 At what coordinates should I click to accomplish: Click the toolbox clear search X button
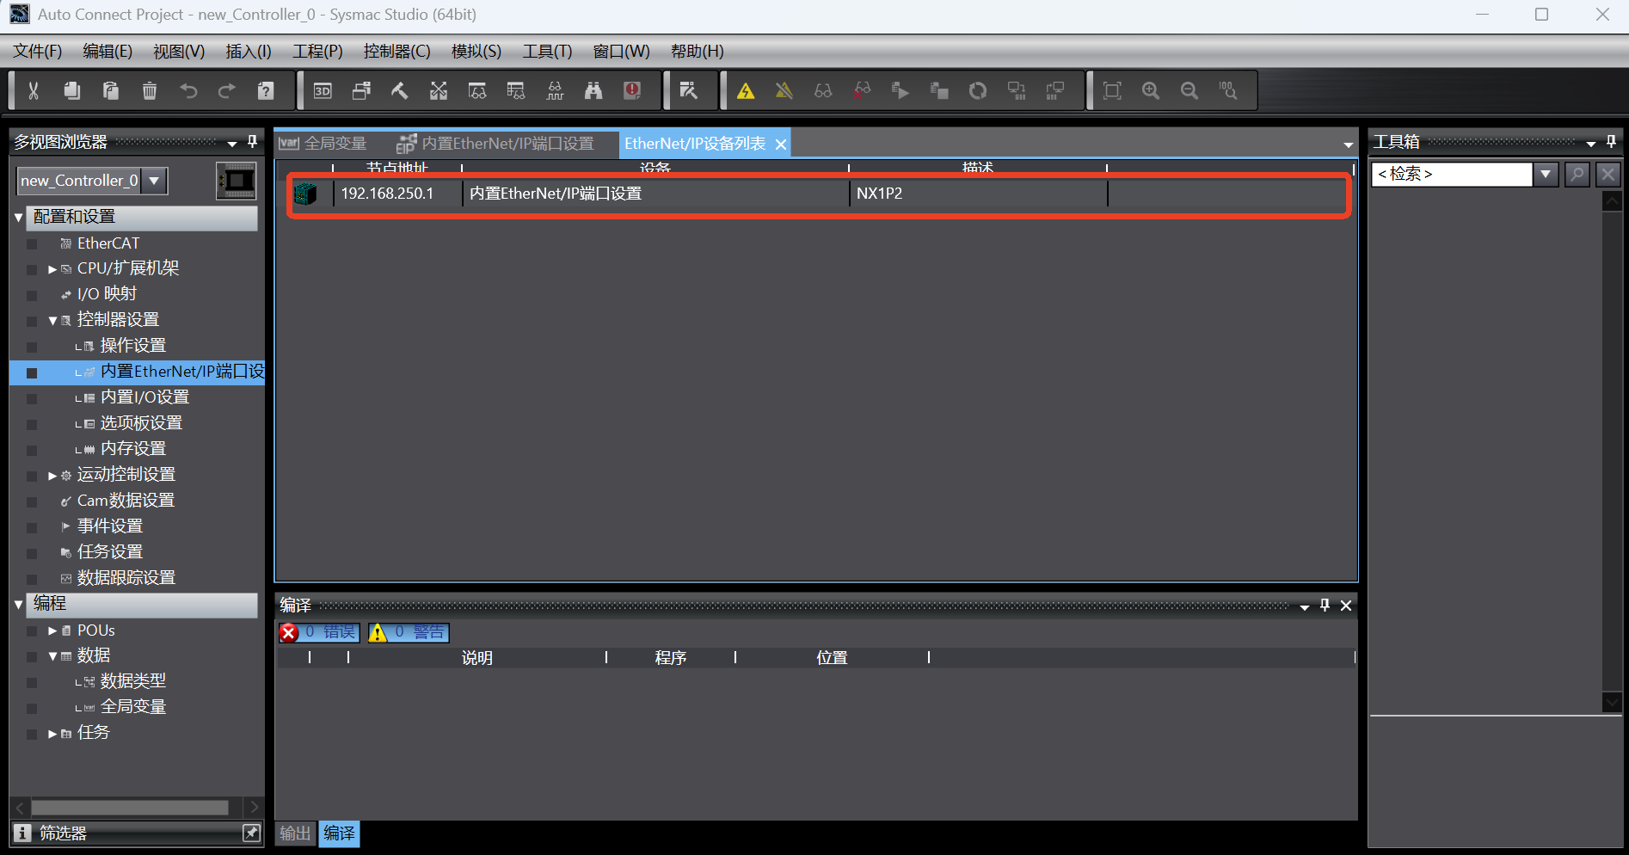click(1607, 174)
